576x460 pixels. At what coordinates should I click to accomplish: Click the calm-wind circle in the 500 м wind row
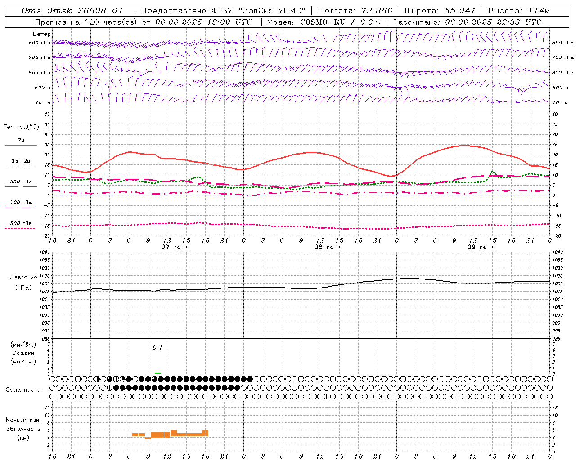tap(110, 87)
